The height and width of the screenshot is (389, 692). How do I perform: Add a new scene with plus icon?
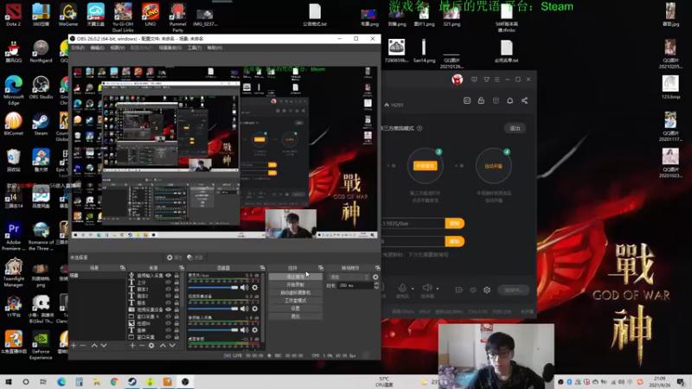(74, 346)
